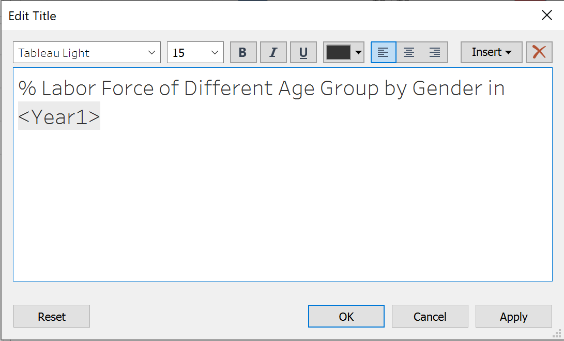564x341 pixels.
Task: Confirm changes with OK
Action: pos(346,317)
